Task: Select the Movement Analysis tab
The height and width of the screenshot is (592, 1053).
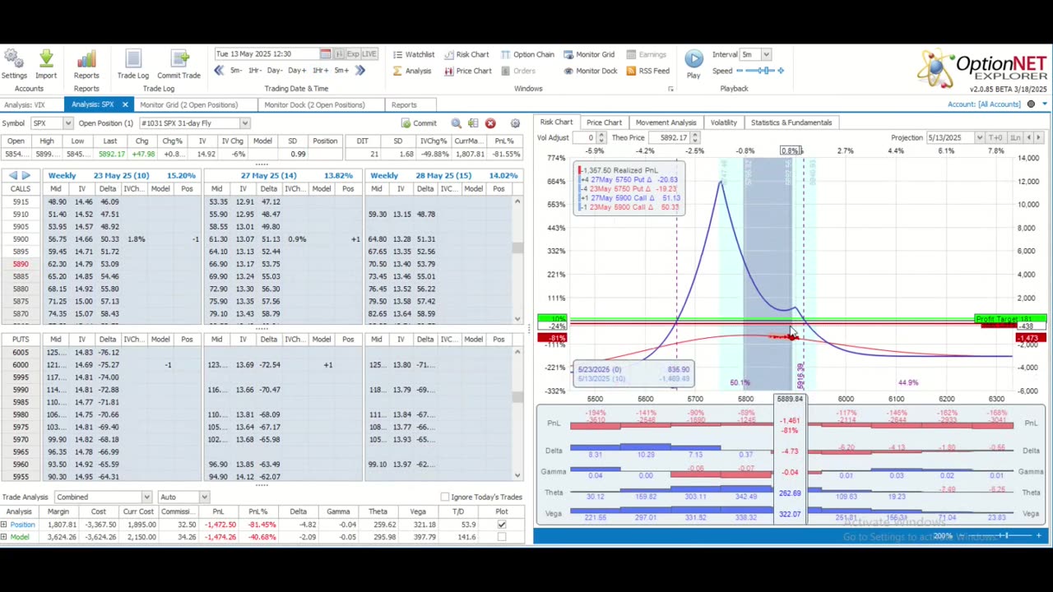Action: [x=666, y=123]
